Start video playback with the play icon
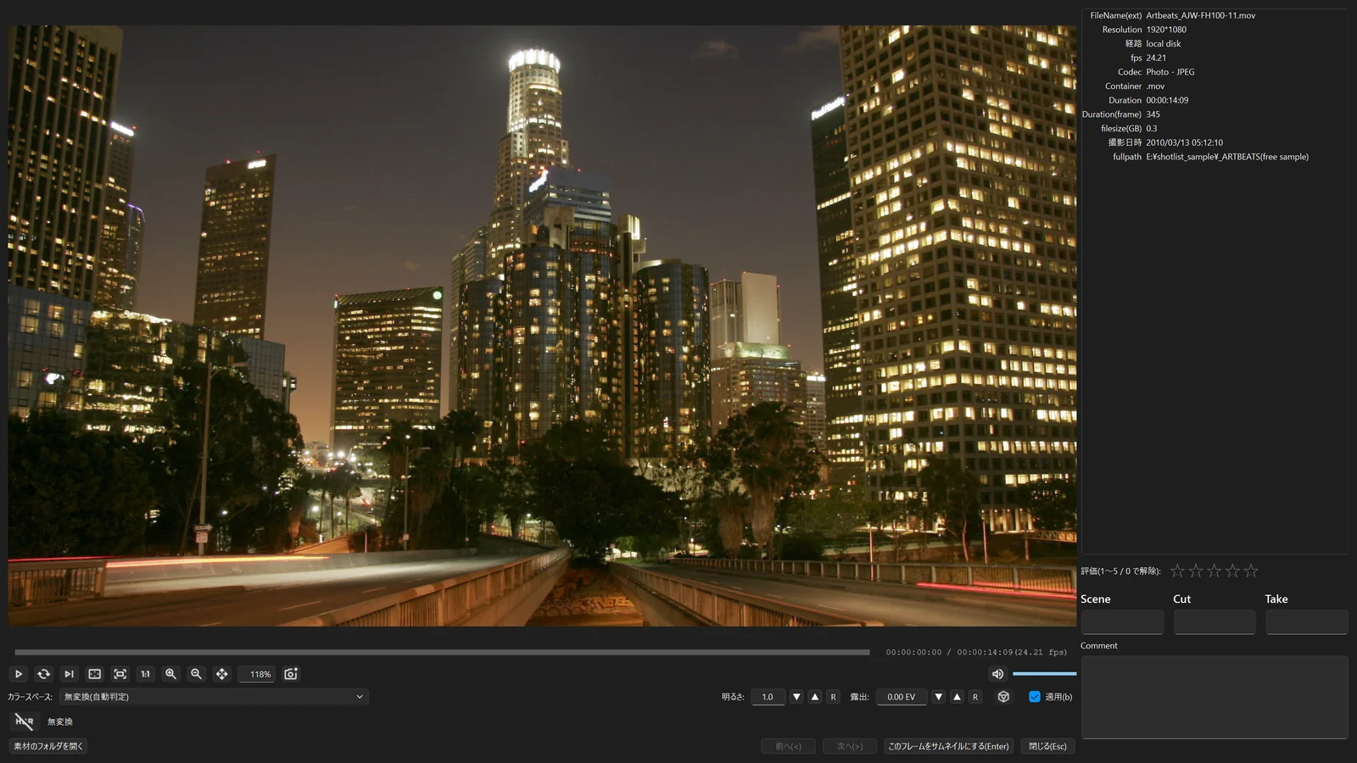Viewport: 1357px width, 763px height. 18,674
